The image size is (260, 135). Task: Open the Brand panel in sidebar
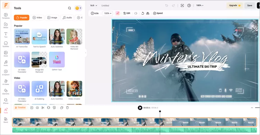coord(6,120)
